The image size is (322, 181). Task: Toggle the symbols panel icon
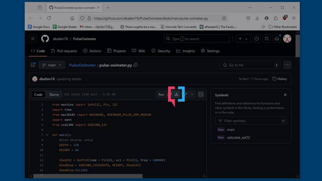[201, 94]
